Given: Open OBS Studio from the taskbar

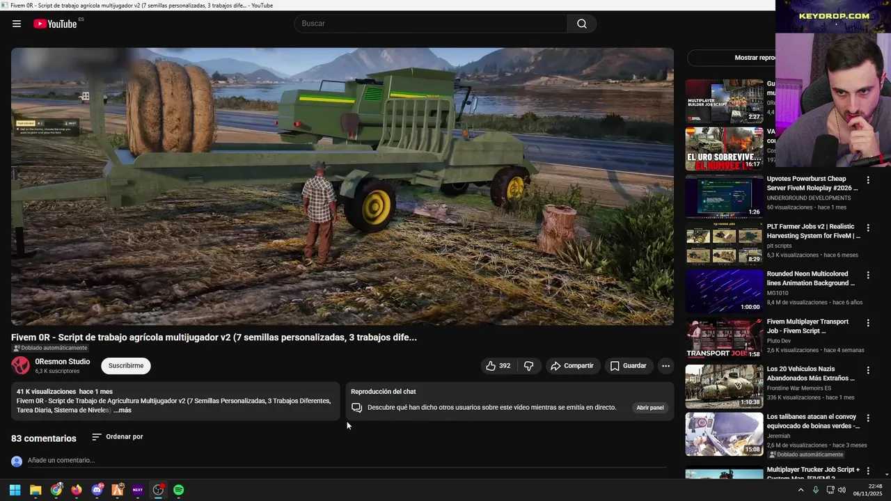Looking at the screenshot, I should point(158,490).
